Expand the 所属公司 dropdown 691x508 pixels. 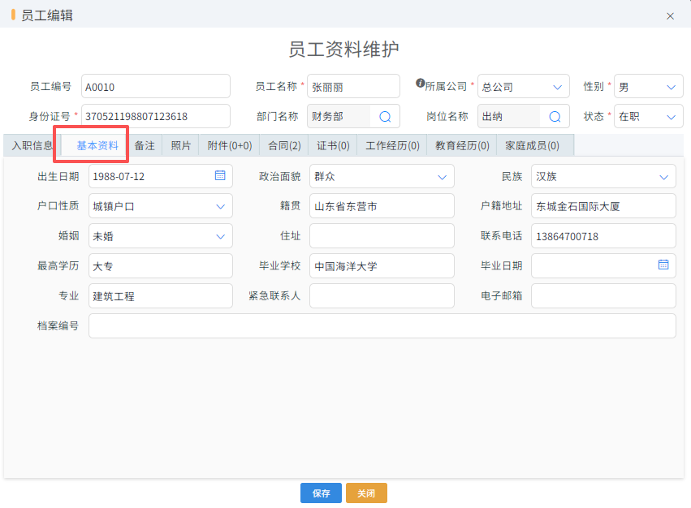coord(557,88)
